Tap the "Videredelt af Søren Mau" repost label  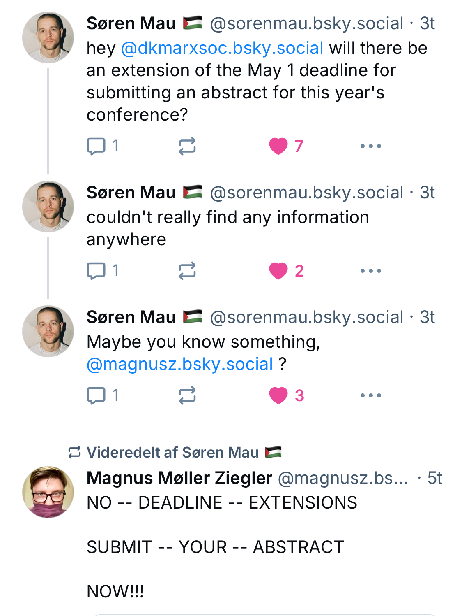(172, 452)
